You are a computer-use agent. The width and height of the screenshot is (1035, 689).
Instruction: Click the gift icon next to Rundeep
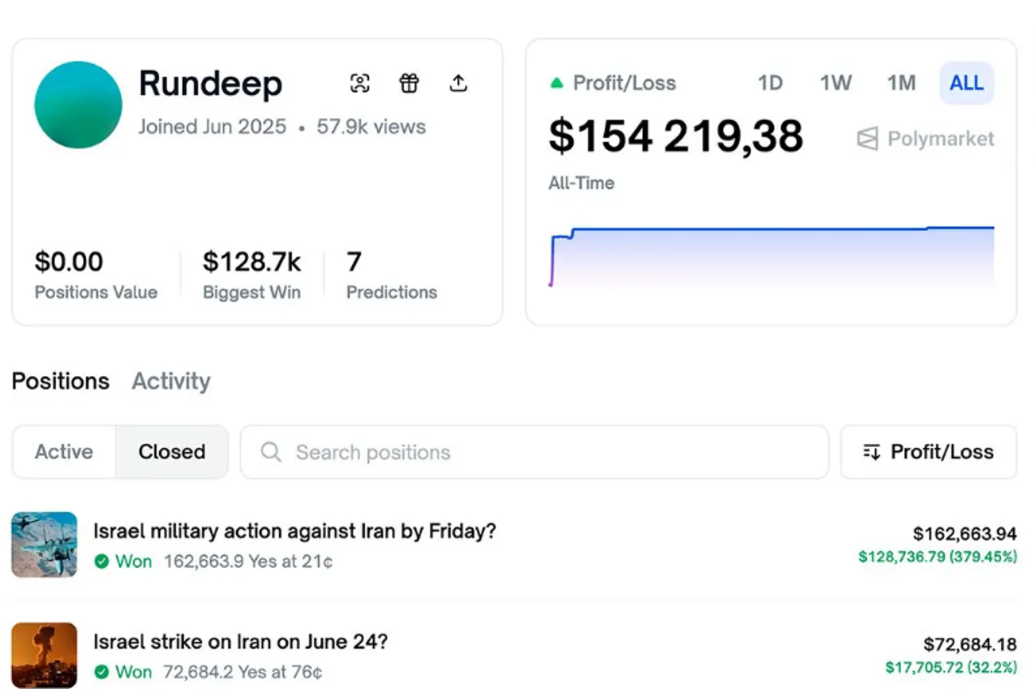409,83
